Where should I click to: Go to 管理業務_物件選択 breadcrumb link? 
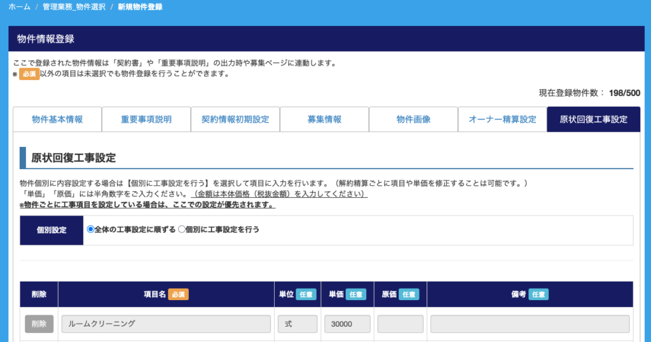pos(74,7)
